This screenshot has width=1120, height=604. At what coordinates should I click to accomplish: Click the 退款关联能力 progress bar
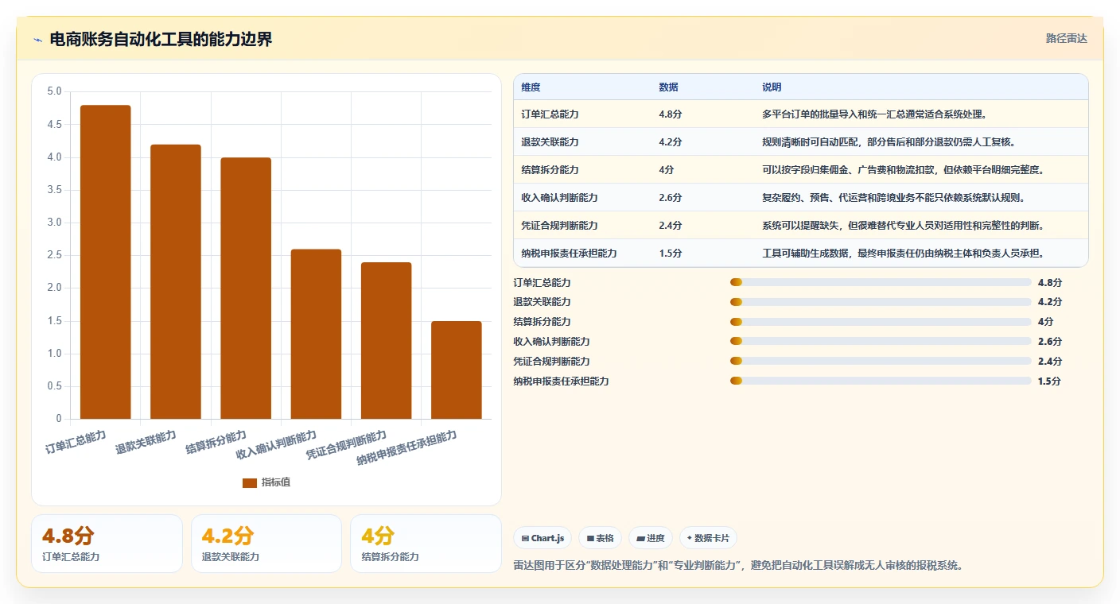click(x=881, y=302)
